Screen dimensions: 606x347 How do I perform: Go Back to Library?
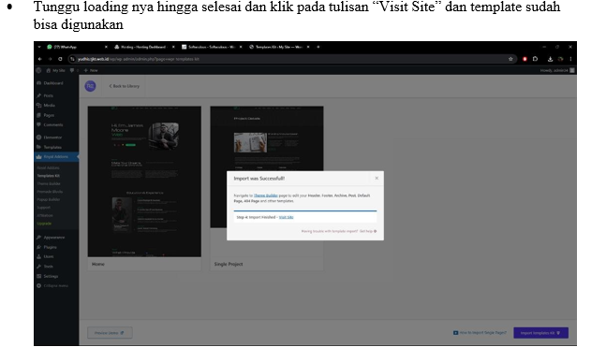click(x=124, y=86)
